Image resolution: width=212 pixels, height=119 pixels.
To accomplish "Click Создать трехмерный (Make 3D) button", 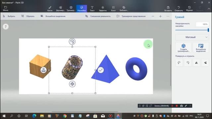I will pos(184,48).
